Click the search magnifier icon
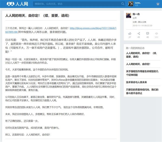Image resolution: width=162 pixels, height=142 pixels. point(123,4)
